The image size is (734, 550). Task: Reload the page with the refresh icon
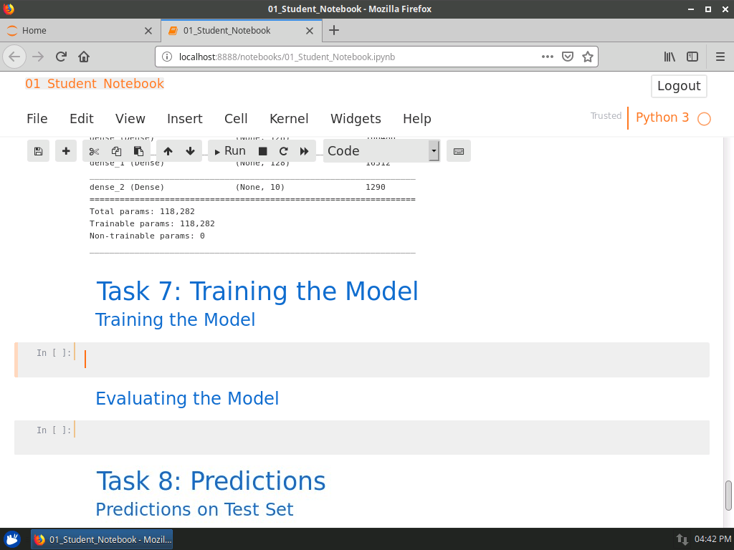pos(60,57)
